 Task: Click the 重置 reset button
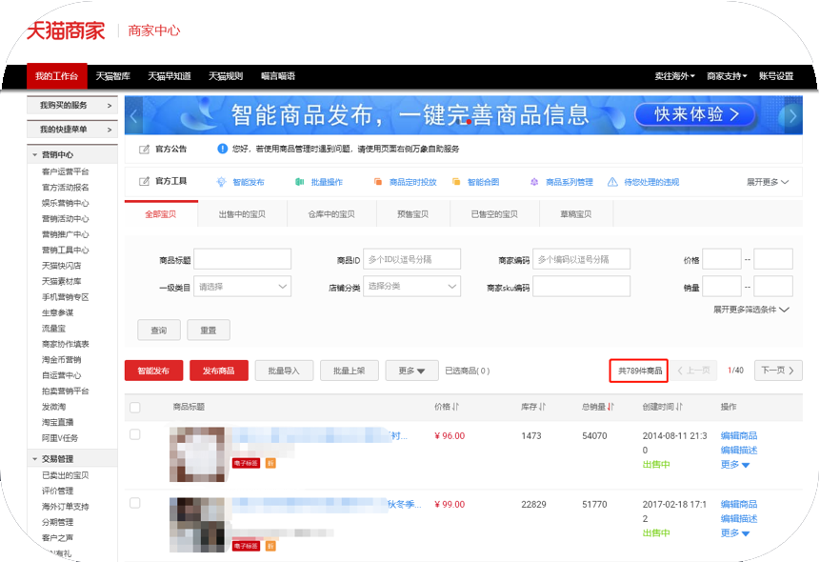[209, 331]
